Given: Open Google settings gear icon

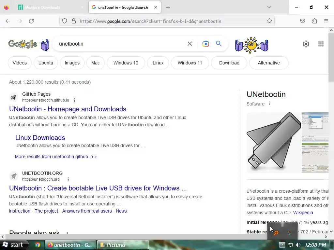Looking at the screenshot, I should point(306,44).
